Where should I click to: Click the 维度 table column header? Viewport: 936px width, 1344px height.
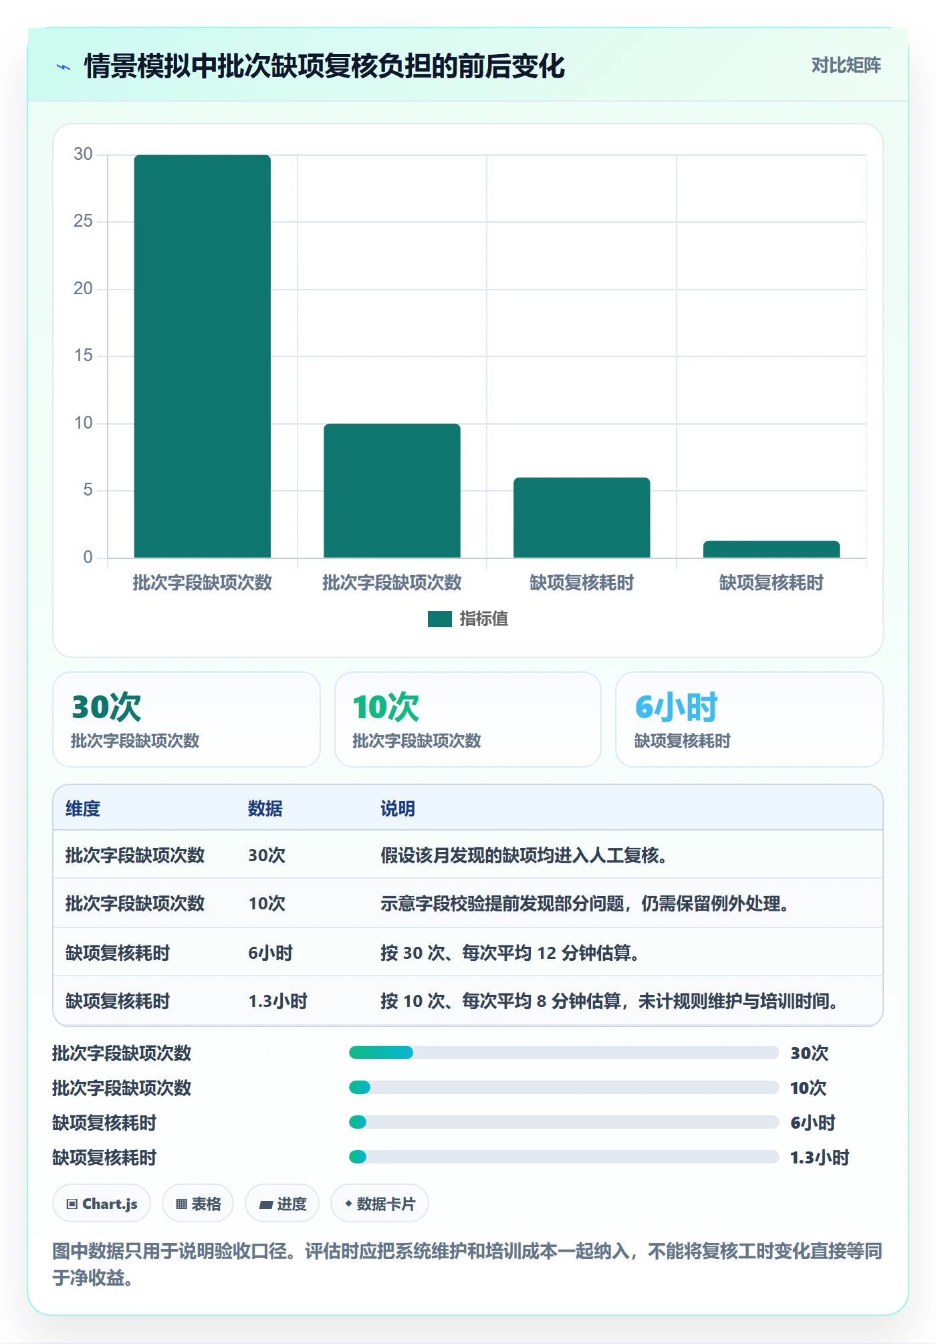click(83, 808)
